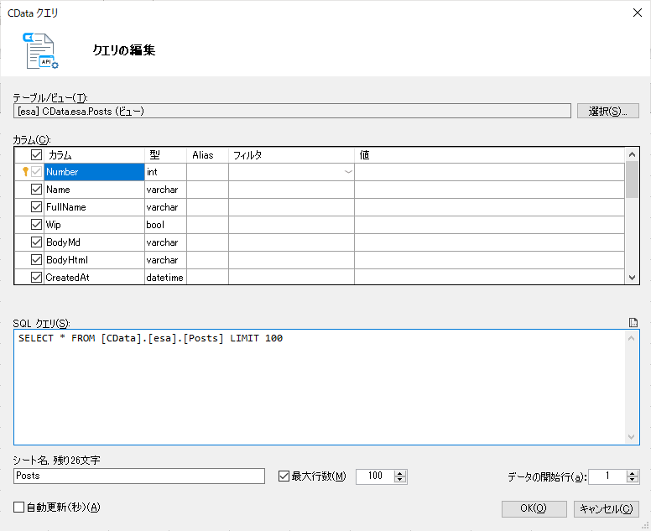651x531 pixels.
Task: Click the フィルタ cell in FullName row
Action: point(291,206)
